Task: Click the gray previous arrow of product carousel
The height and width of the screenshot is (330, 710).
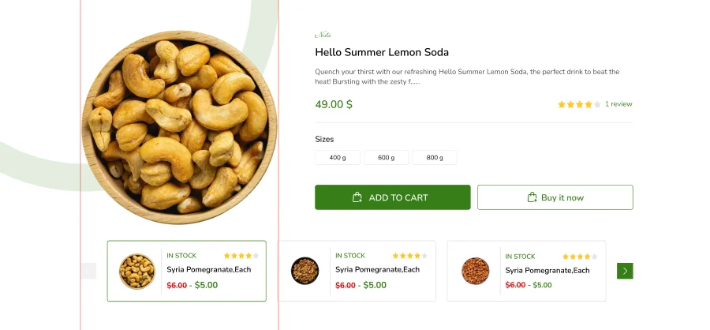Action: [x=89, y=271]
